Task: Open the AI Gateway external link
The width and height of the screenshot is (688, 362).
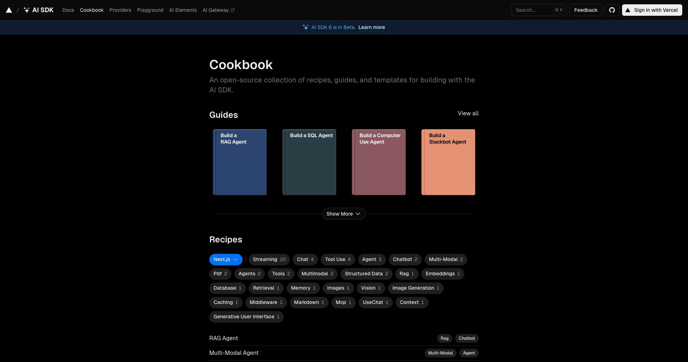Action: coord(218,10)
